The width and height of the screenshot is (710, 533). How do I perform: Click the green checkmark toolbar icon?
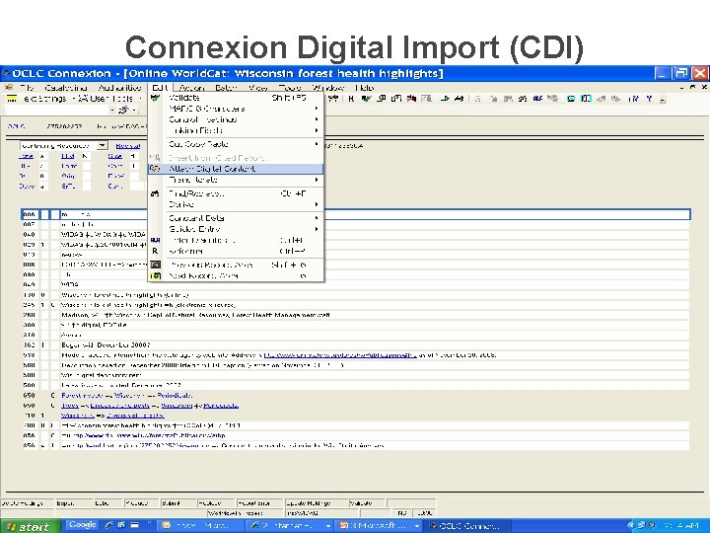366,99
